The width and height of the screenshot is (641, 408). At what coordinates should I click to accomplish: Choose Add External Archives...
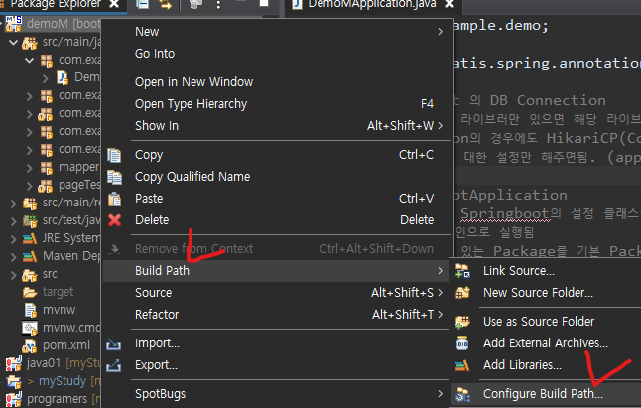point(546,343)
